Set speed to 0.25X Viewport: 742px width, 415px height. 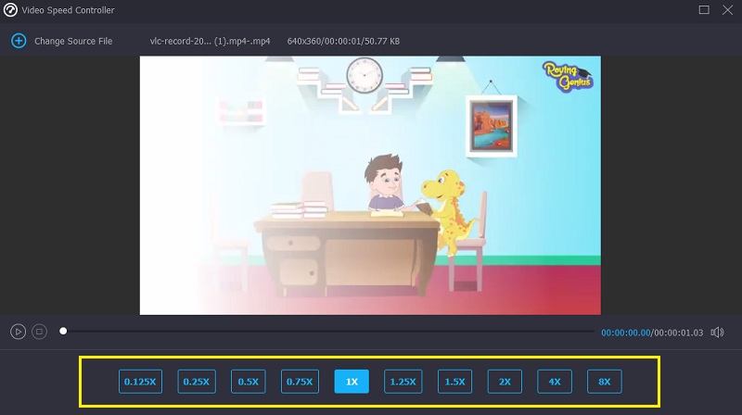[196, 381]
